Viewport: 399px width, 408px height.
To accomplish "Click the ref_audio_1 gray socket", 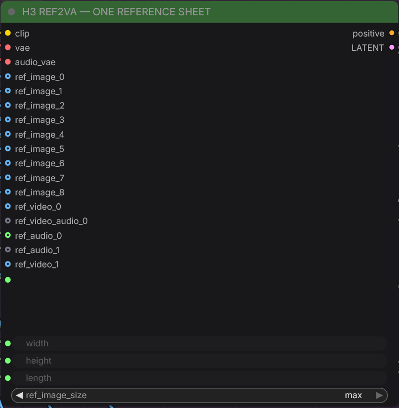I will 8,250.
